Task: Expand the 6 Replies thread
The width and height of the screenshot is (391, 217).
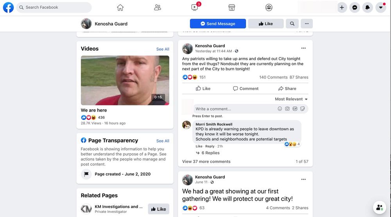Action: click(x=208, y=153)
